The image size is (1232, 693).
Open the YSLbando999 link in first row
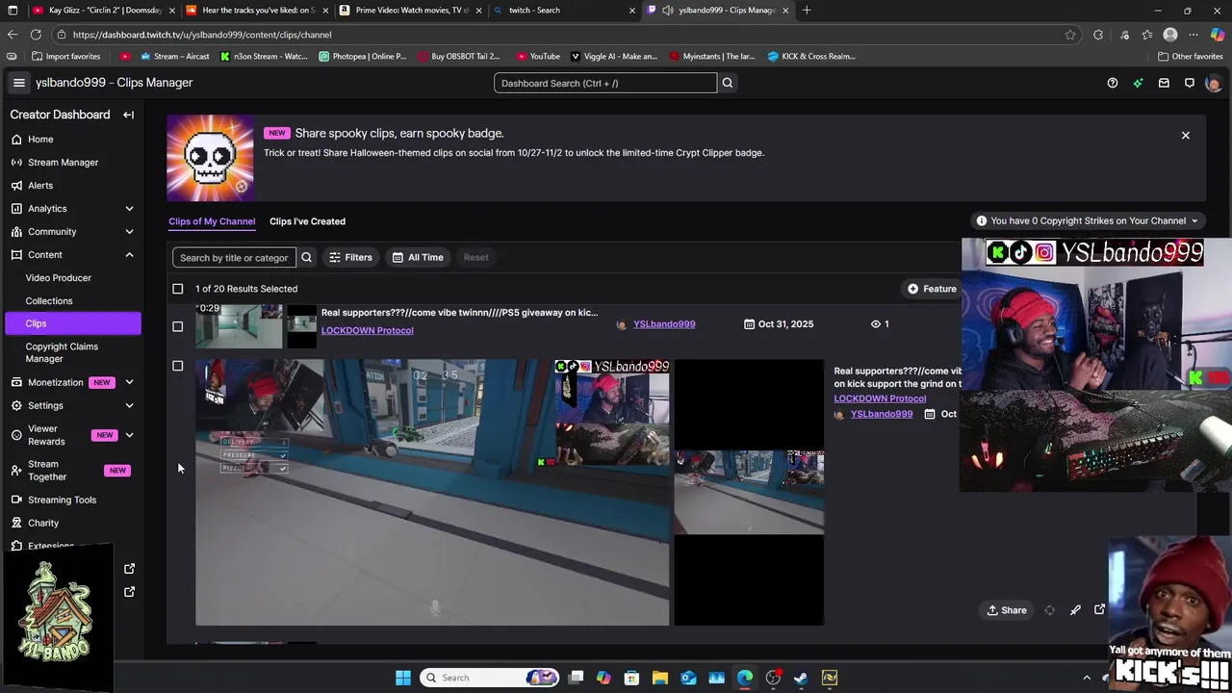pyautogui.click(x=664, y=323)
